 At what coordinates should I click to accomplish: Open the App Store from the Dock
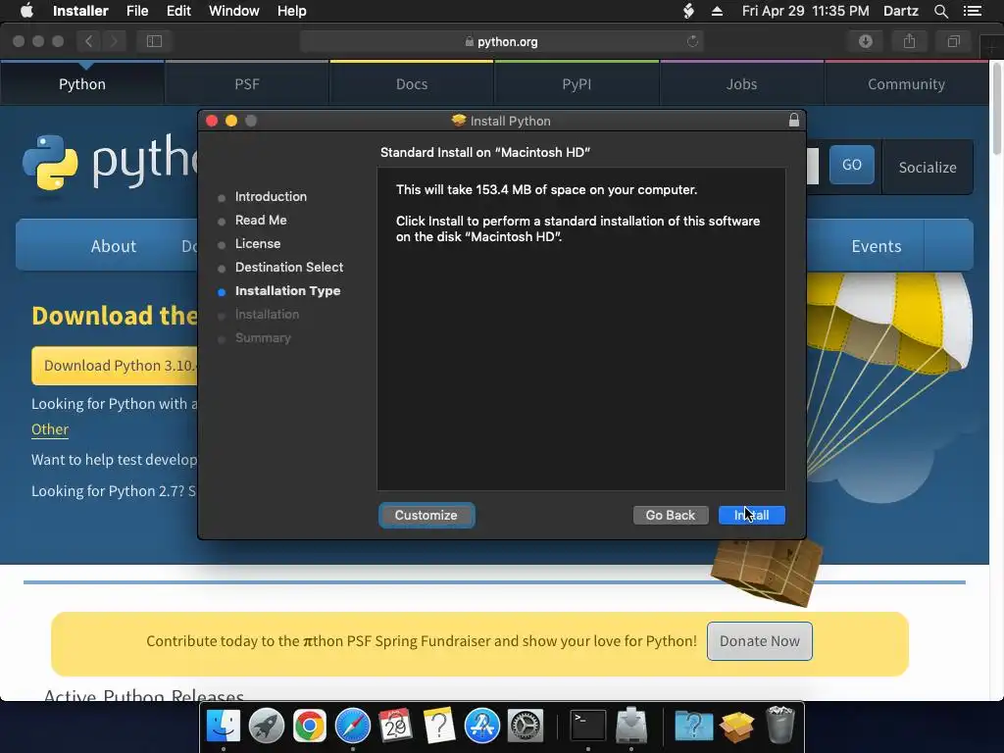[x=481, y=727]
